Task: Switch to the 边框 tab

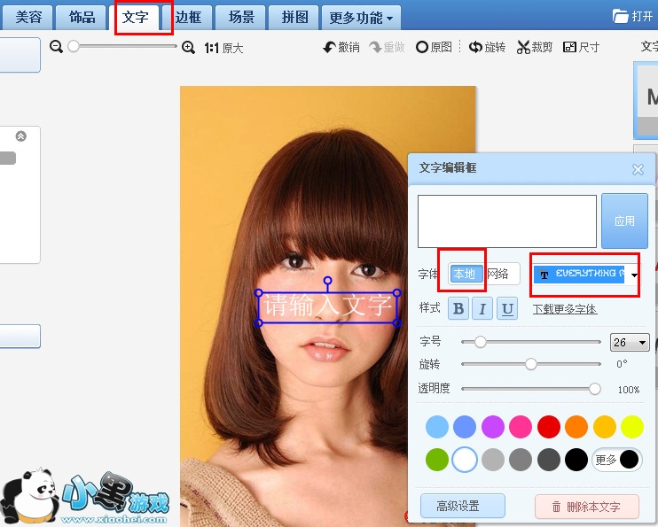Action: (188, 17)
